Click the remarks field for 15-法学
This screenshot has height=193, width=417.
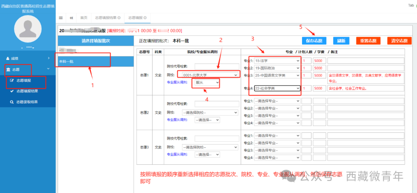click(366, 61)
